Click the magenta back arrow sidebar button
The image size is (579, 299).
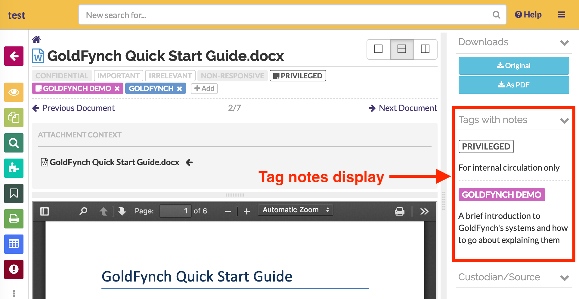coord(14,56)
